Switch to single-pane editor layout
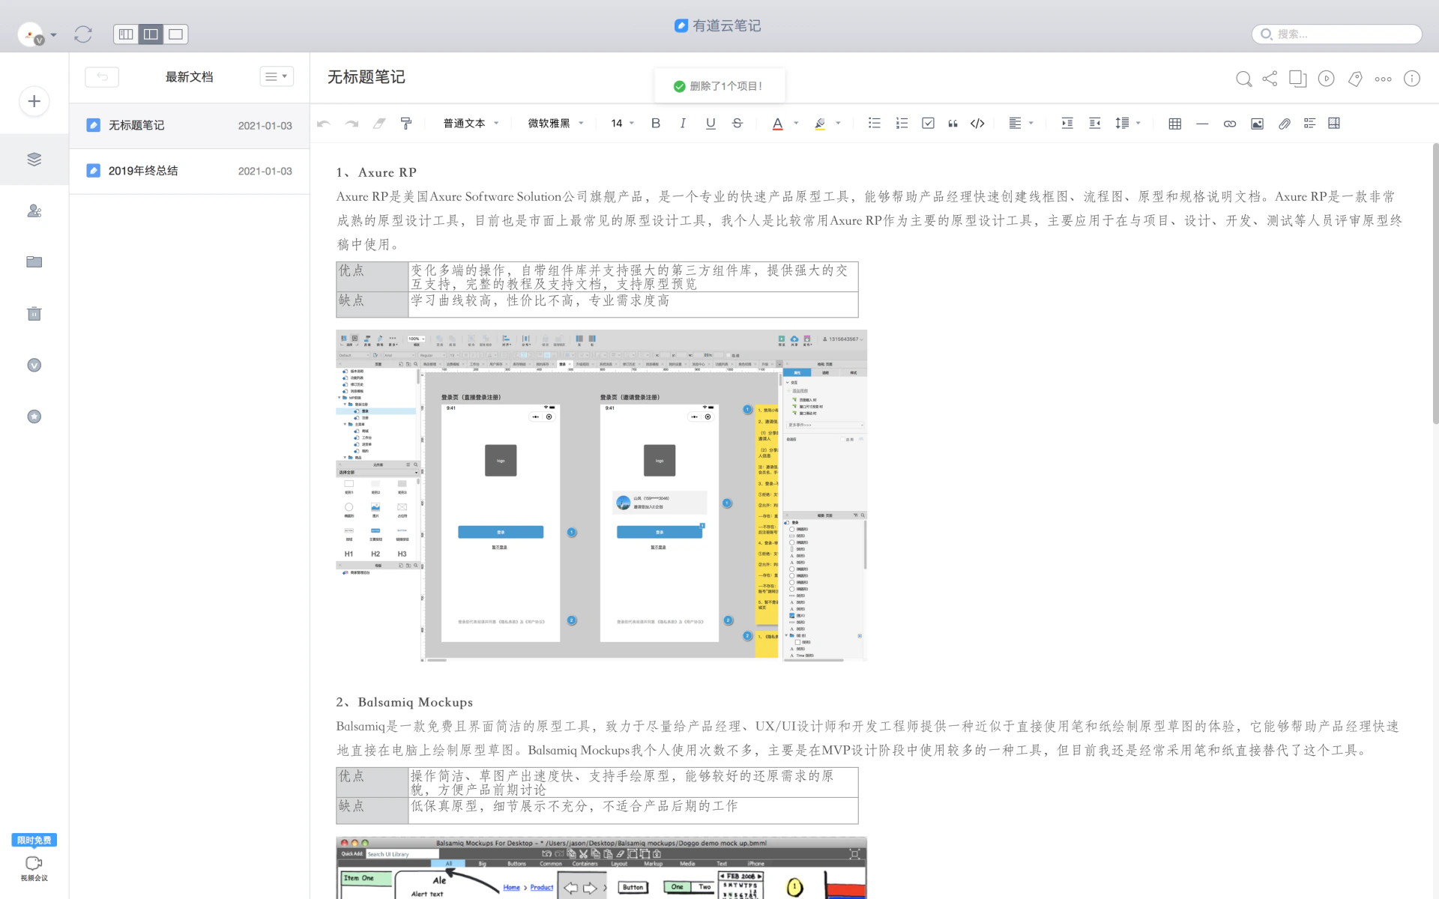 [x=175, y=34]
